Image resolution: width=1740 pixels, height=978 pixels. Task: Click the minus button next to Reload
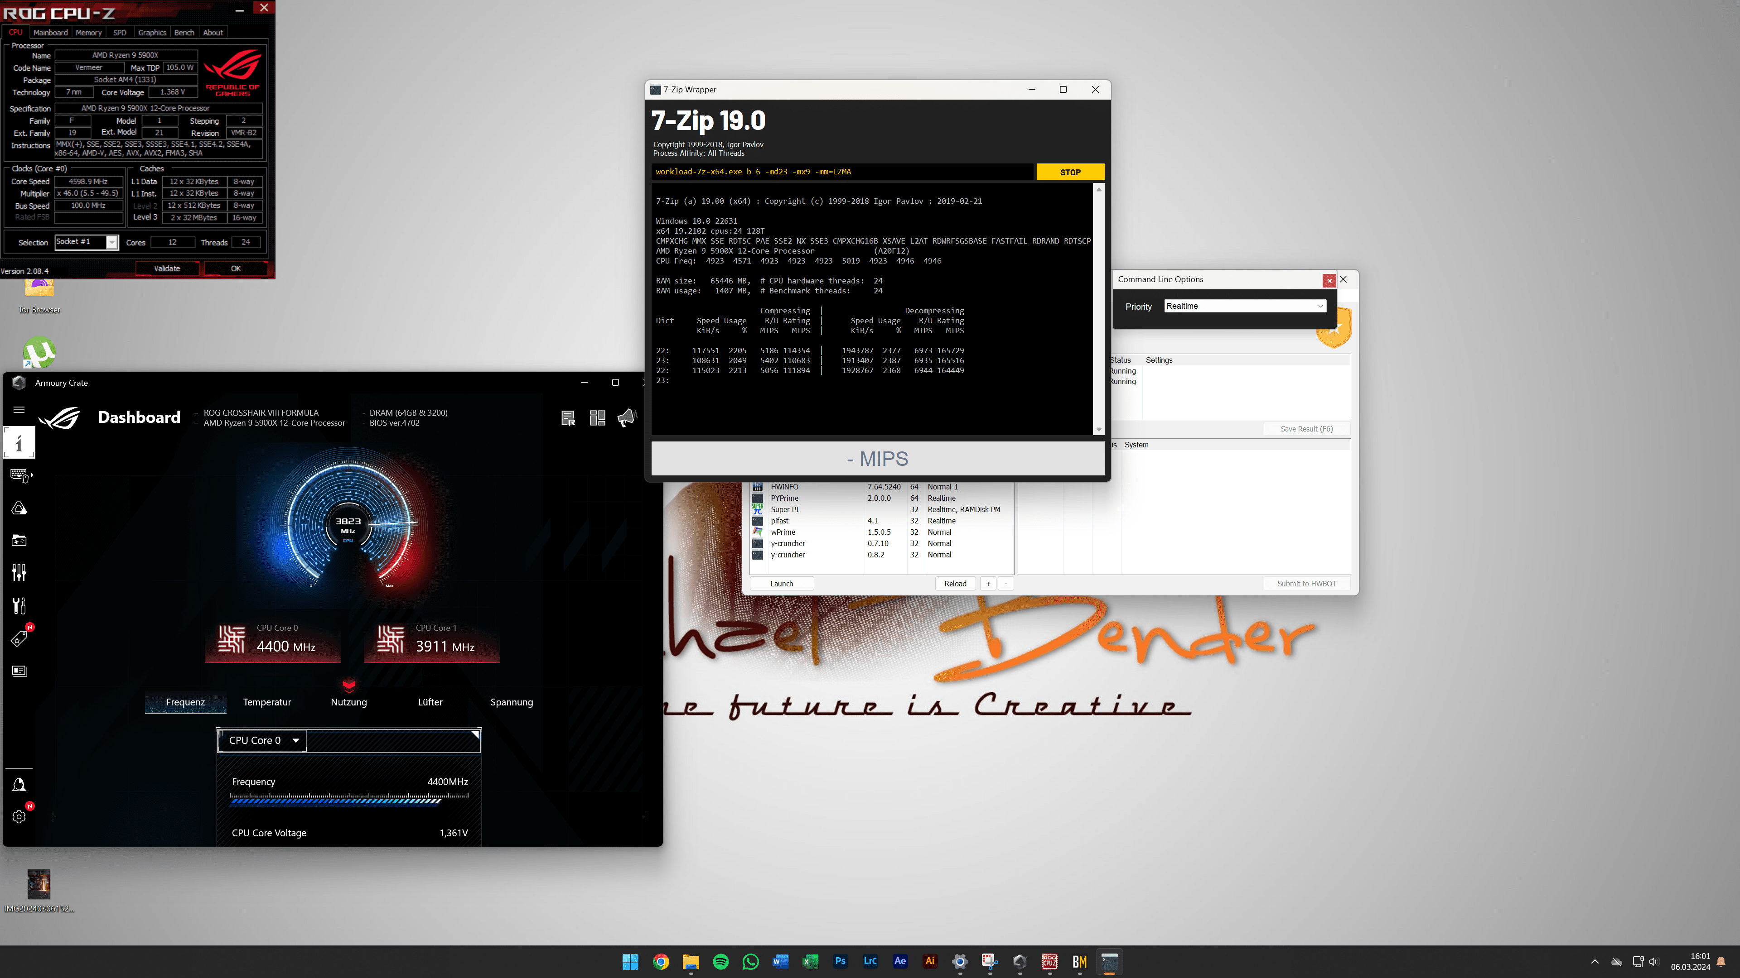[1006, 584]
